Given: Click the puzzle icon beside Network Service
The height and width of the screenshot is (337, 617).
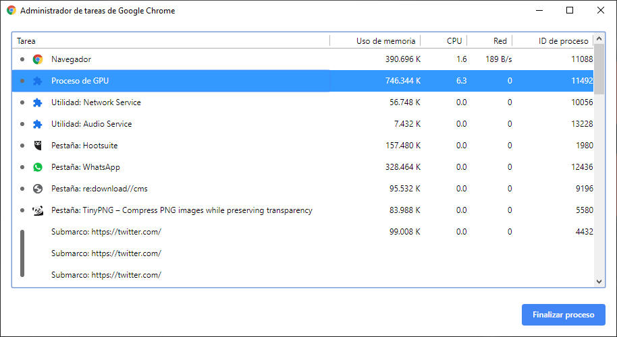Looking at the screenshot, I should click(x=38, y=102).
